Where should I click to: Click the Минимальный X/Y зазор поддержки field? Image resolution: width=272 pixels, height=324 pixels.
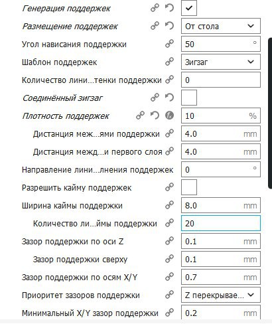[221, 312]
